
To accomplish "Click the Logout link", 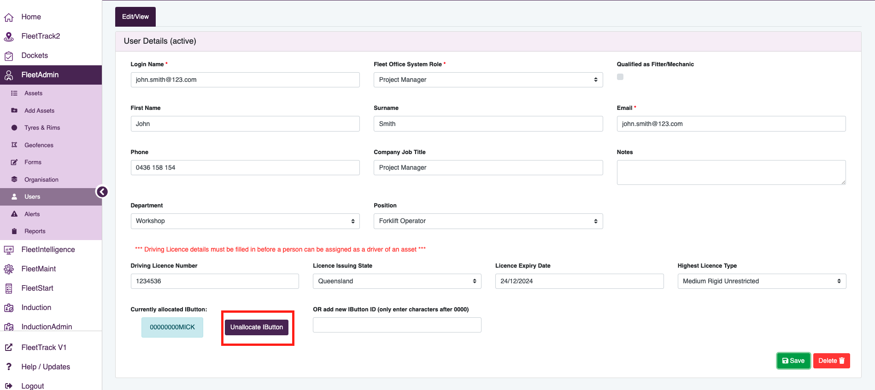I will coord(33,386).
